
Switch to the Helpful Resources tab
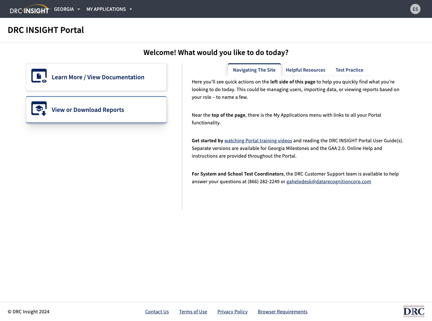[x=305, y=70]
